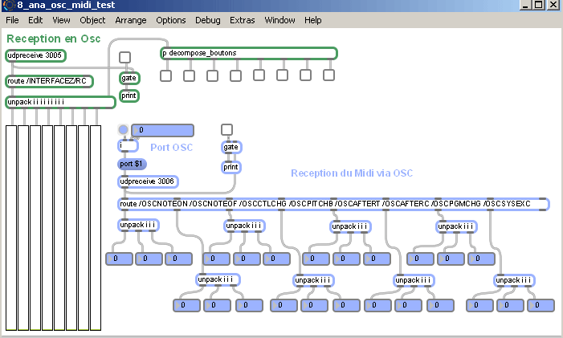The image size is (563, 338).
Task: Open the File menu
Action: point(13,19)
